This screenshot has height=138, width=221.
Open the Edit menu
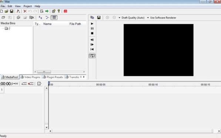pyautogui.click(x=10, y=6)
